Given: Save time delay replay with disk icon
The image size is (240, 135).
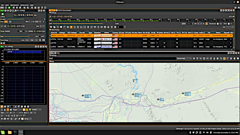Looking at the screenshot, I should [x=44, y=40].
